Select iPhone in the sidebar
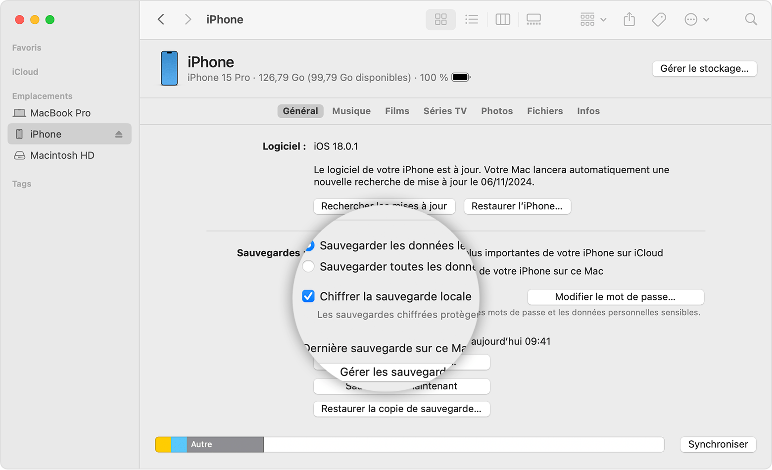Image resolution: width=772 pixels, height=470 pixels. pyautogui.click(x=69, y=134)
